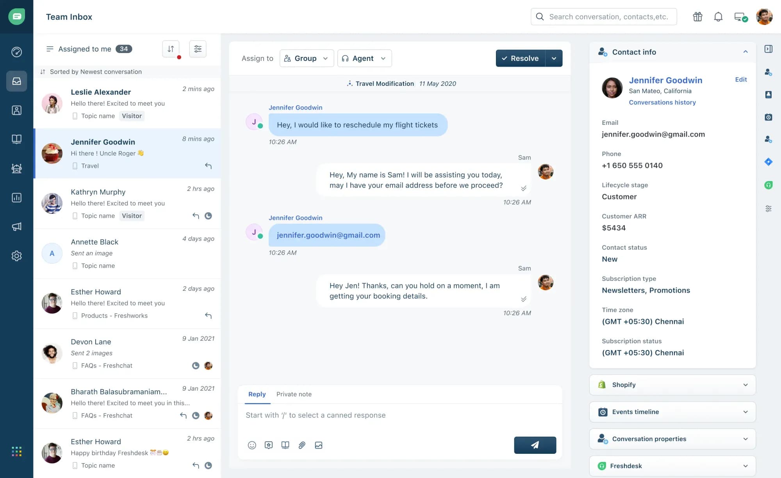Open the Dashboard from the left sidebar
This screenshot has width=781, height=478.
pyautogui.click(x=16, y=52)
